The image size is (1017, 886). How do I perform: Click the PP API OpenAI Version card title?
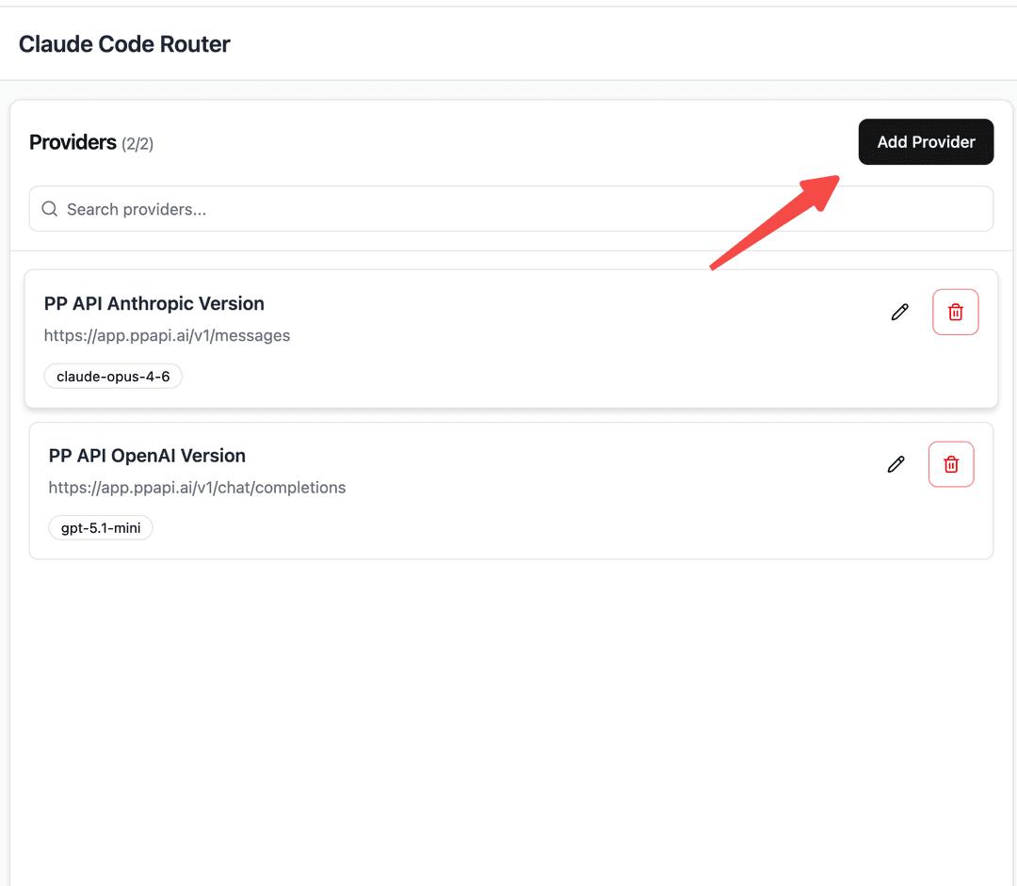[147, 455]
